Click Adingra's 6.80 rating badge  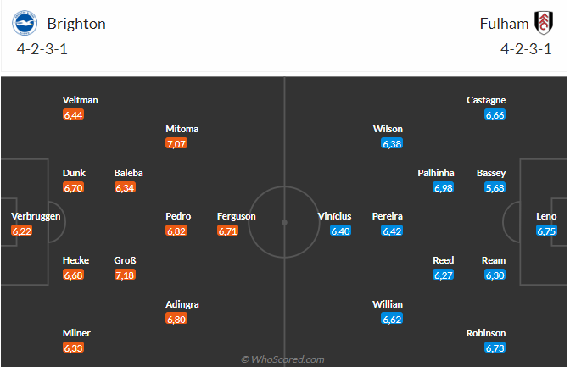point(176,320)
